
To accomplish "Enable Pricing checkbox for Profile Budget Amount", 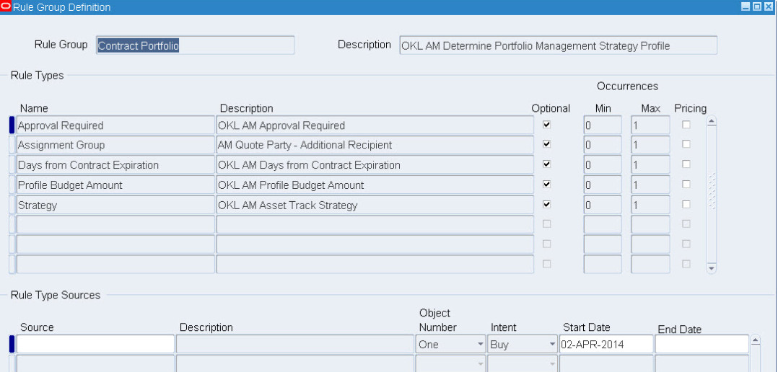I will tap(686, 185).
